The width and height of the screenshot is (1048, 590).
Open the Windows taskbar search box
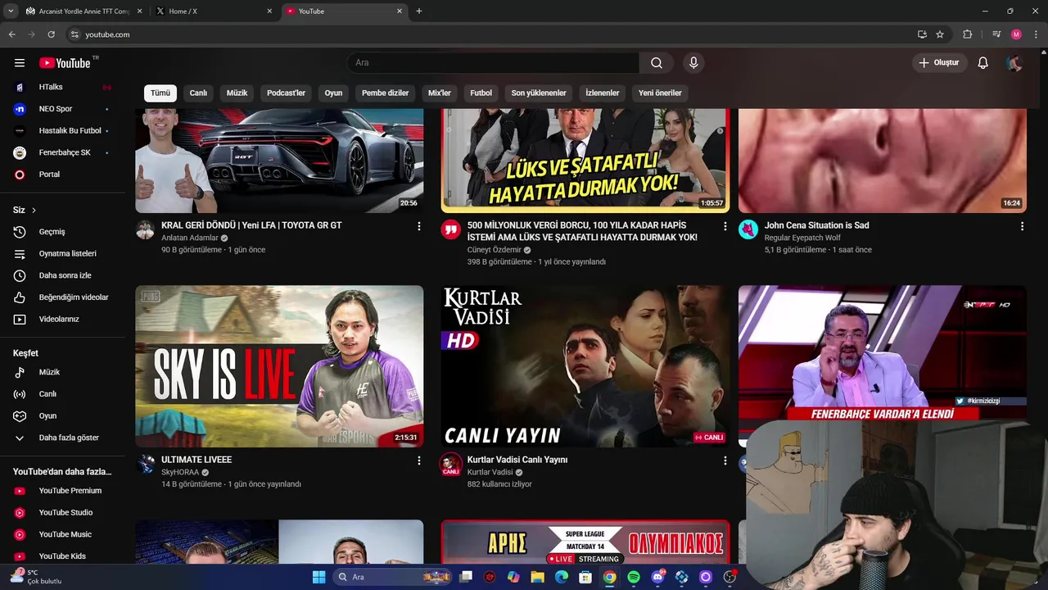393,577
